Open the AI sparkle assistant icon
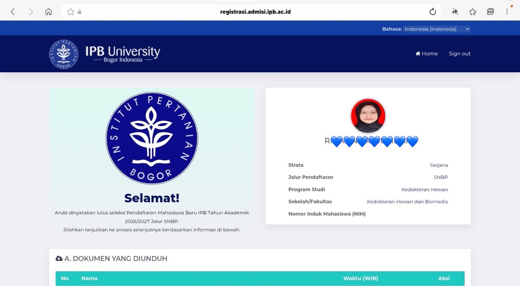 click(x=455, y=12)
